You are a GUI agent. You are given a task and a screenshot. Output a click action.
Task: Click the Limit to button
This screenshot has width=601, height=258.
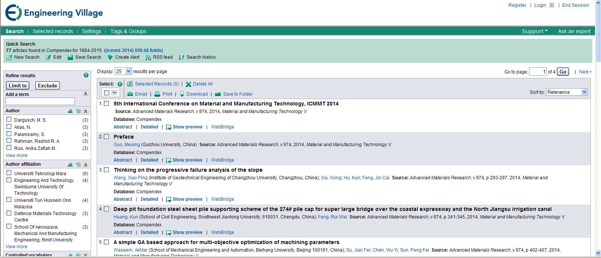18,85
